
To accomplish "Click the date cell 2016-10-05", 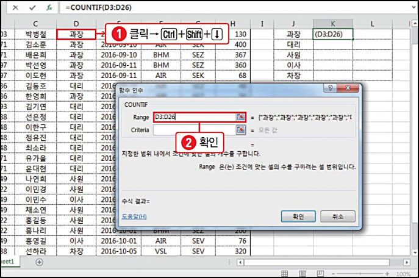I will point(119,251).
